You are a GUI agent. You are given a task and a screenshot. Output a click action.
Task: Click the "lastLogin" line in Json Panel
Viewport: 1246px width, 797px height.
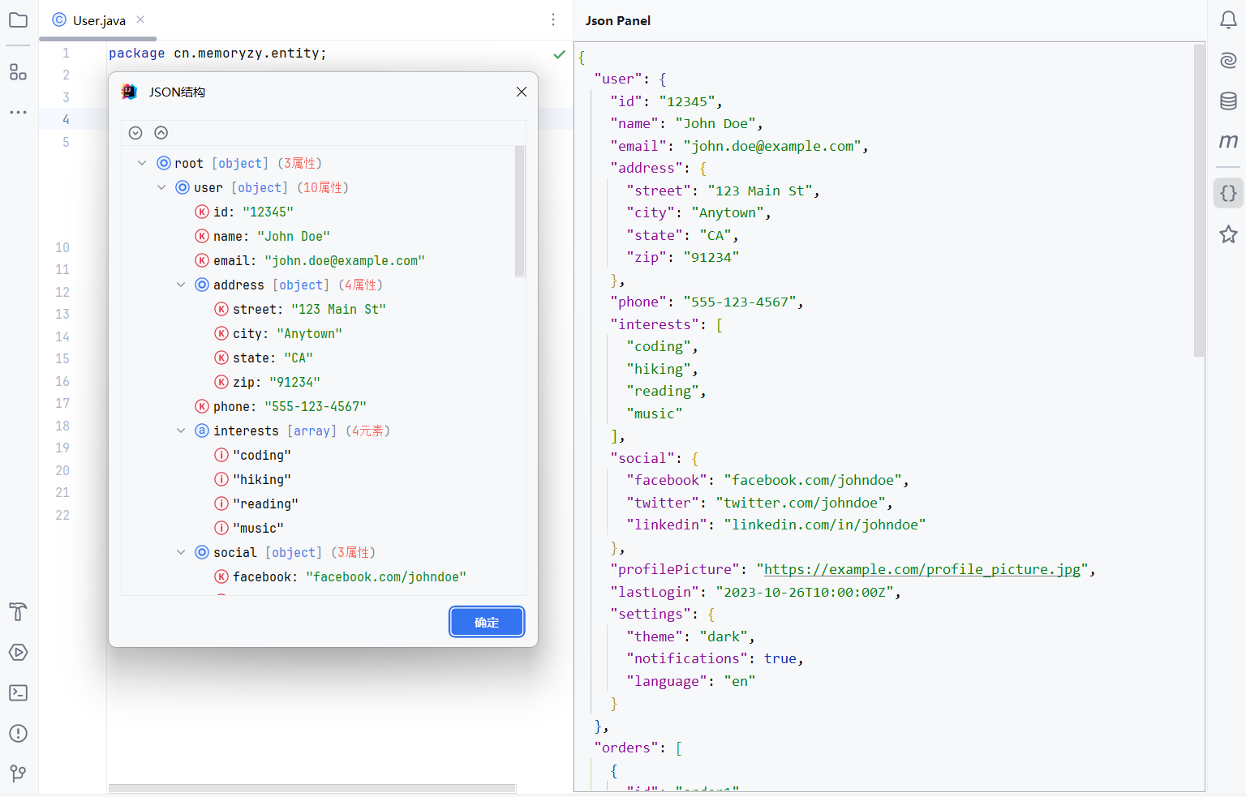click(755, 592)
